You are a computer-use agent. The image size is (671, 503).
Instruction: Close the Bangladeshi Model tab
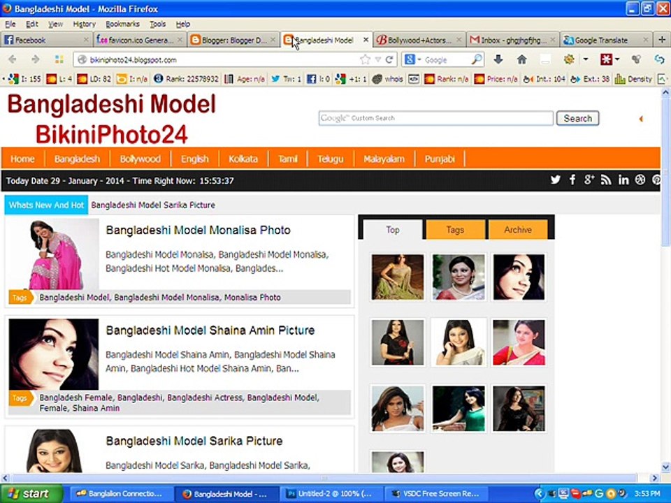[366, 40]
